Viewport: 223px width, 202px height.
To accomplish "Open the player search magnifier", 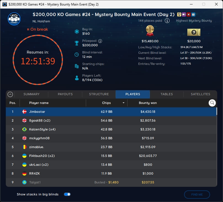I will pos(212,103).
